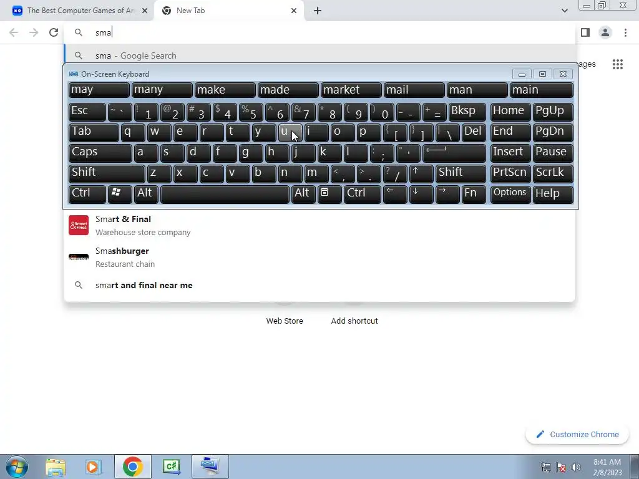Pick the 'main' word prediction
The height and width of the screenshot is (479, 639).
point(542,90)
